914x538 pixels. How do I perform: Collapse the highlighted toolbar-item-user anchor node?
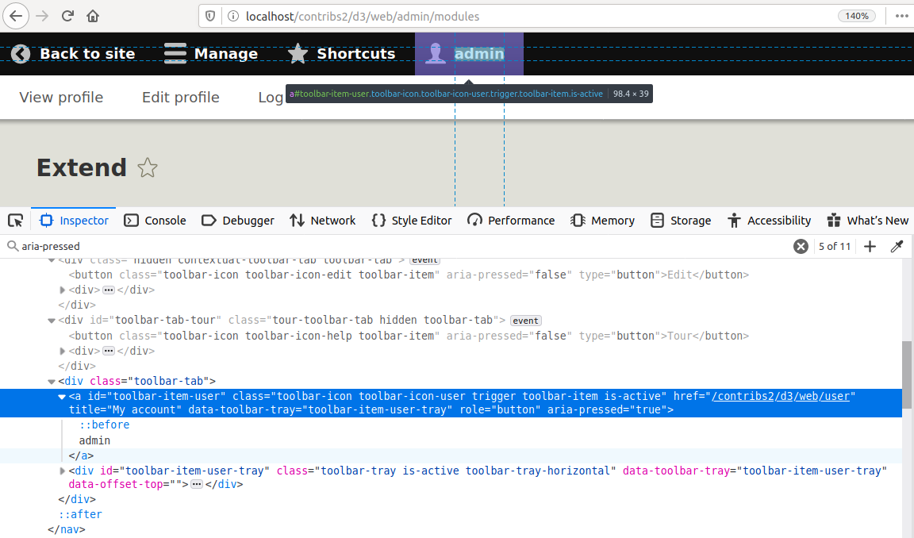pos(62,396)
